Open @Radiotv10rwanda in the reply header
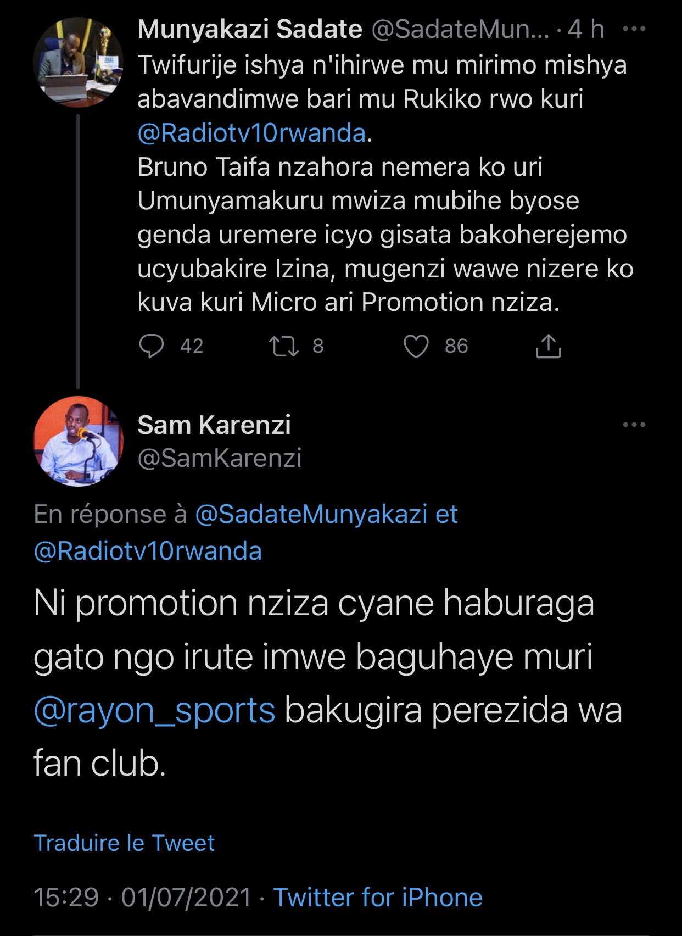This screenshot has width=682, height=936. pos(148,551)
